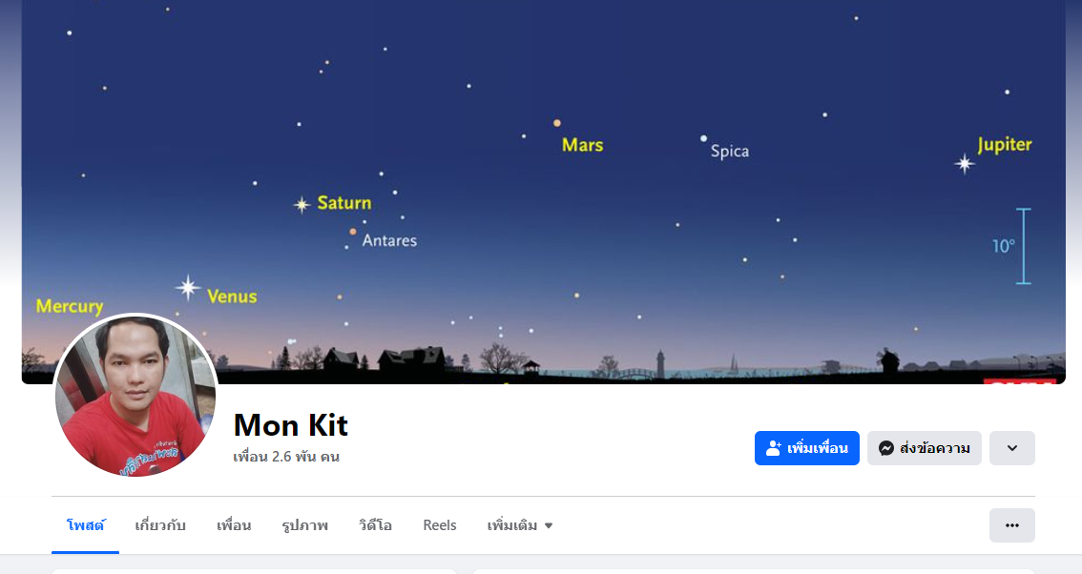Expand the chevron dropdown beside message button
1082x574 pixels.
1011,448
